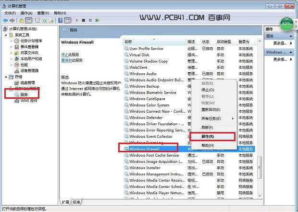Open 所有任务(K) submenu in context menu
The height and width of the screenshot is (212, 298).
[x=214, y=119]
